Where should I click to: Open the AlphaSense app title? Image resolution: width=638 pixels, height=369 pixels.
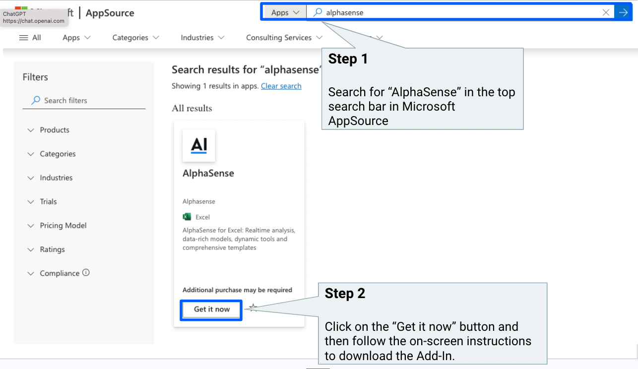(208, 173)
